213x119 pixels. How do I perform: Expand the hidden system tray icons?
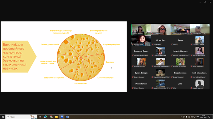[181, 117]
